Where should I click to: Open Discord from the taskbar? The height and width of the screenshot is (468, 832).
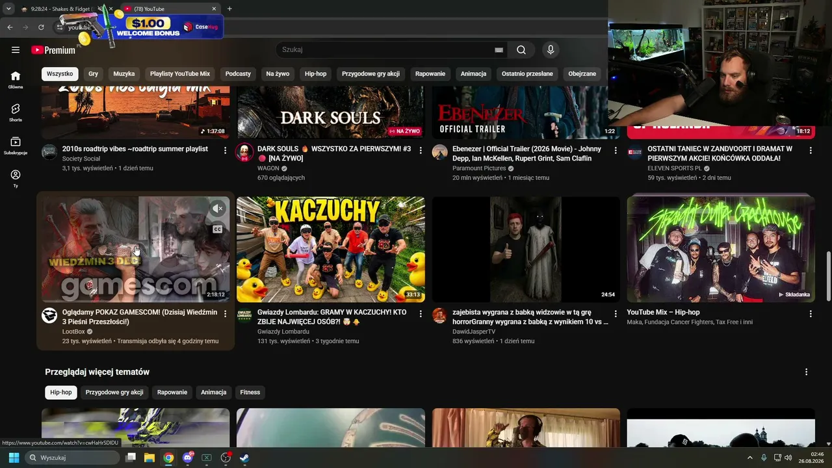click(188, 458)
